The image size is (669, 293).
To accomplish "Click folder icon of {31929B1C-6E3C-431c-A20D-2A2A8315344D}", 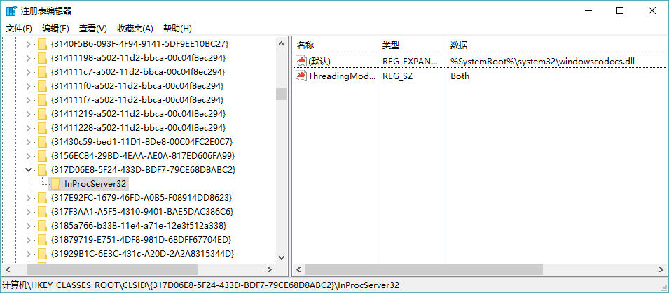I will coord(42,254).
